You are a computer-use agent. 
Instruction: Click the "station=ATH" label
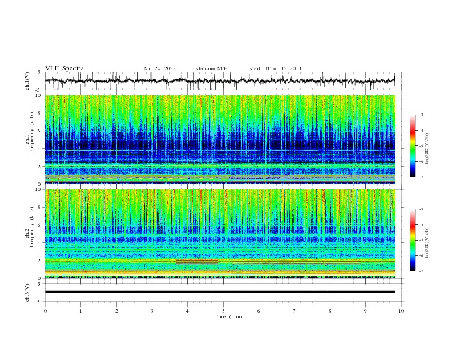tap(212, 68)
